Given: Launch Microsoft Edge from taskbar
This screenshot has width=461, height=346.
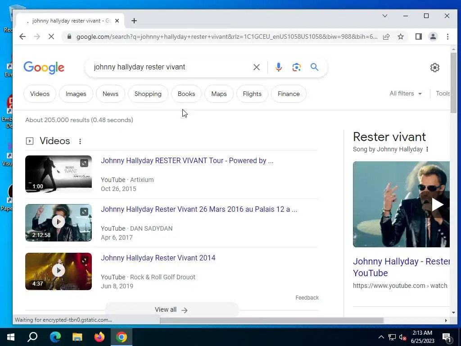Looking at the screenshot, I should pyautogui.click(x=55, y=337).
